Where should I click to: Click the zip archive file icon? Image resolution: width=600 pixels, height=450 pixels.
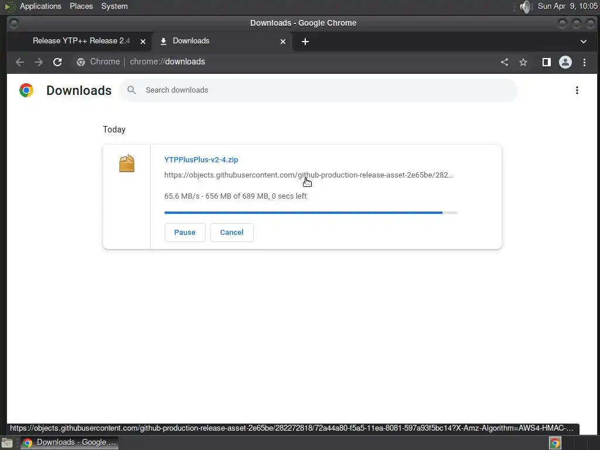(127, 163)
